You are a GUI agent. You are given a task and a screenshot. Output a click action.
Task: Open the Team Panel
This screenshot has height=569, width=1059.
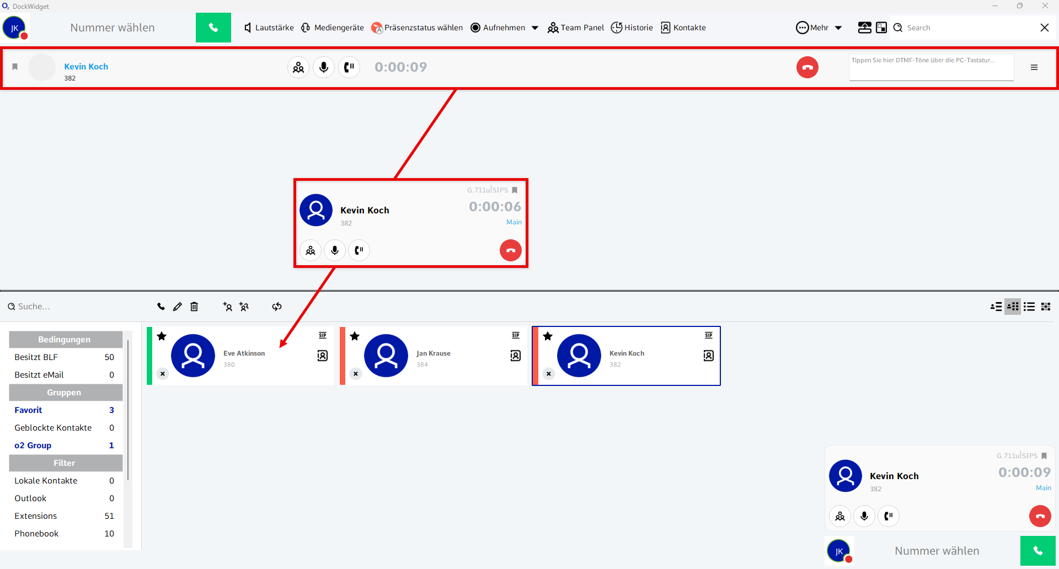coord(575,28)
